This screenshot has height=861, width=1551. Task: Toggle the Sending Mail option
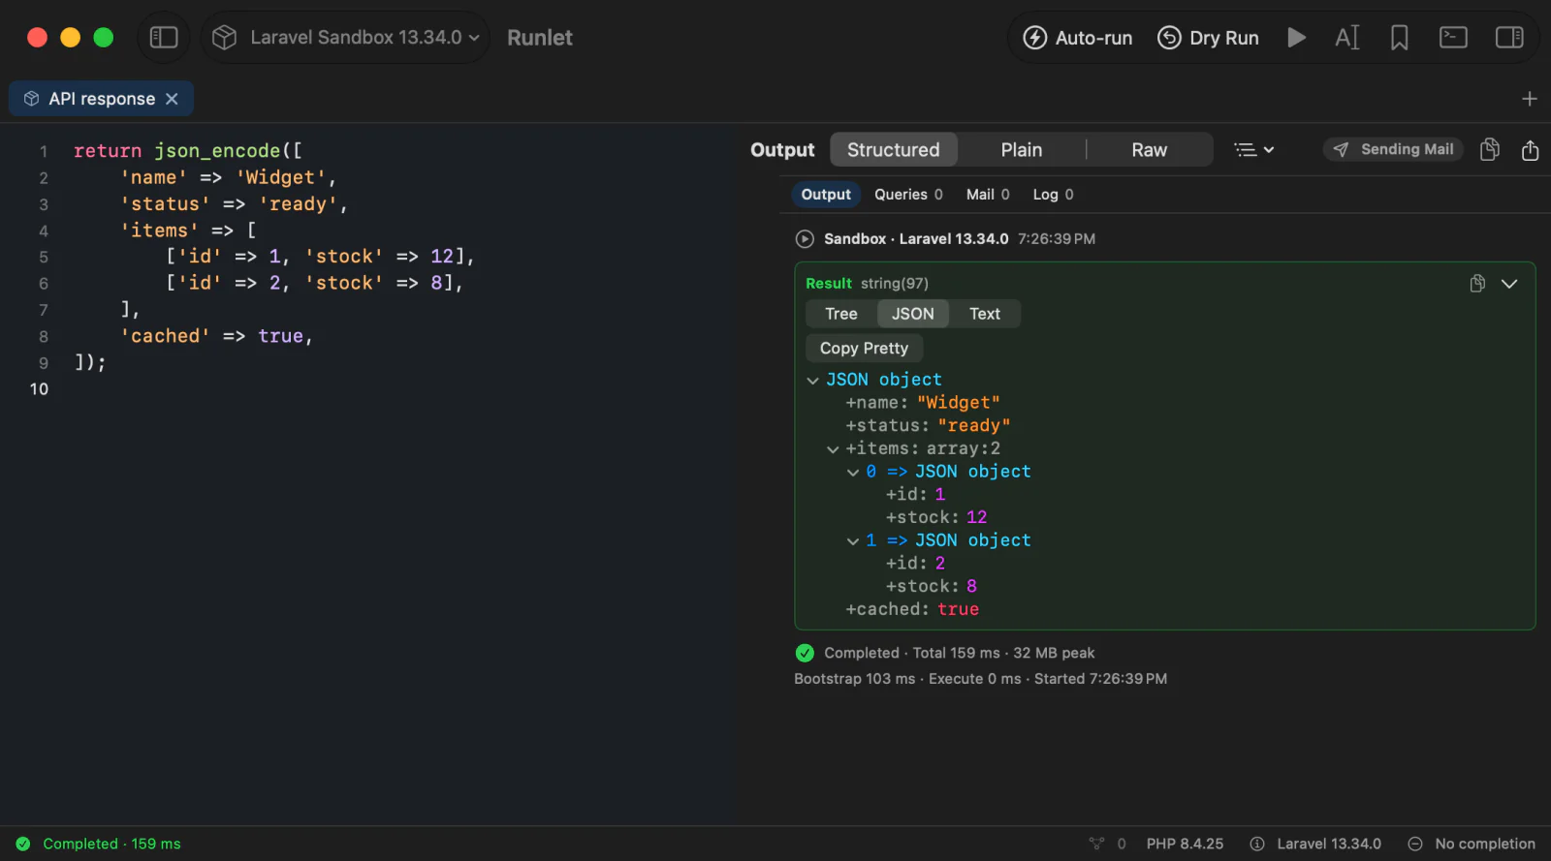[1393, 149]
